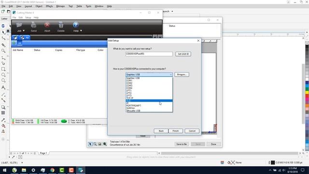
Task: Choose LPT1 from the port list
Action: coord(149,90)
